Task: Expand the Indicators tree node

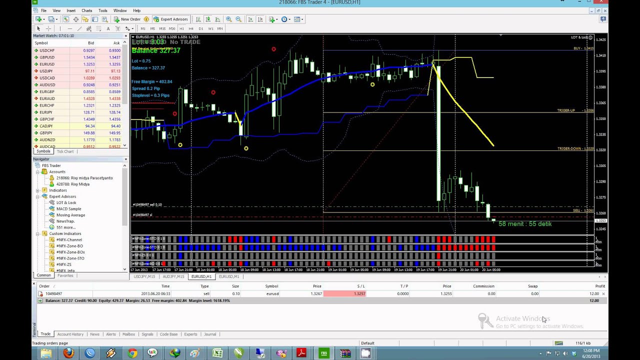Action: pyautogui.click(x=37, y=190)
